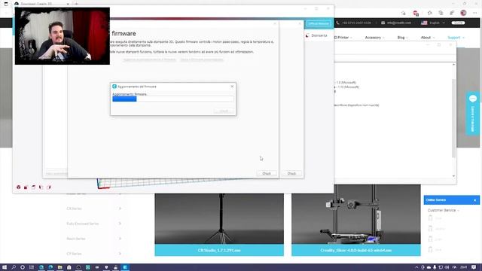Click the third red icon in slicer bottom toolbar
Viewport: 482px width, 271px height.
33,187
